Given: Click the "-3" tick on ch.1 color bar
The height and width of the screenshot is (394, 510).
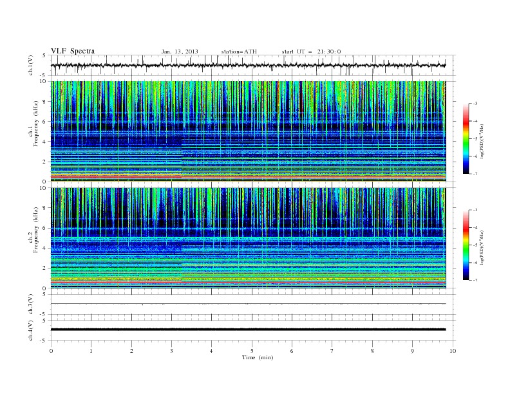Looking at the screenshot, I should click(475, 104).
